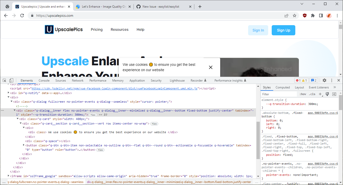The image size is (343, 185).
Task: Click the flex badge on q-card__section div
Action: (154, 123)
